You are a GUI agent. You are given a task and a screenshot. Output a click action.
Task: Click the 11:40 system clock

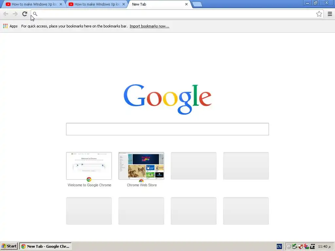[324, 246]
